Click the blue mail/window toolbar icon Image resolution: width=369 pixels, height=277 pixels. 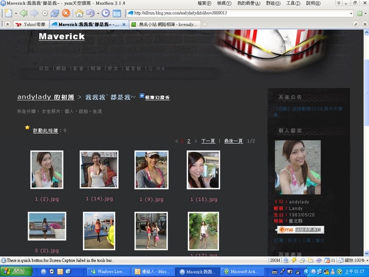pyautogui.click(x=116, y=13)
